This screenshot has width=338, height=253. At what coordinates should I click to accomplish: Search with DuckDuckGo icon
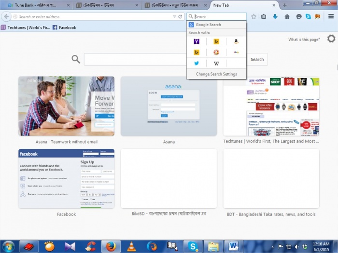216,52
